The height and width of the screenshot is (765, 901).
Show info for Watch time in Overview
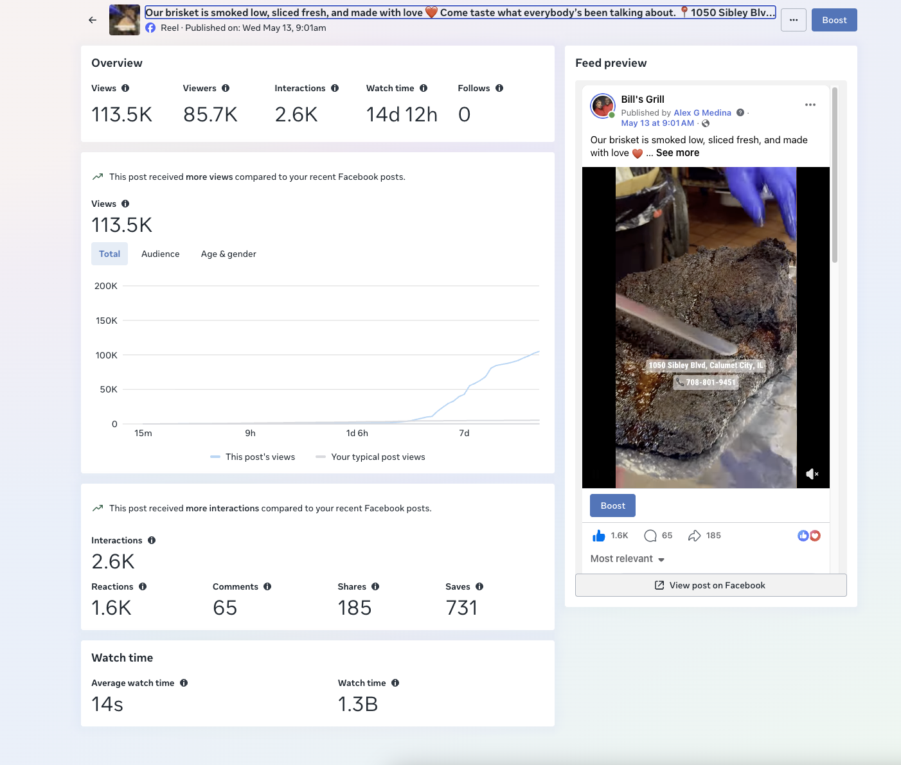coord(424,88)
